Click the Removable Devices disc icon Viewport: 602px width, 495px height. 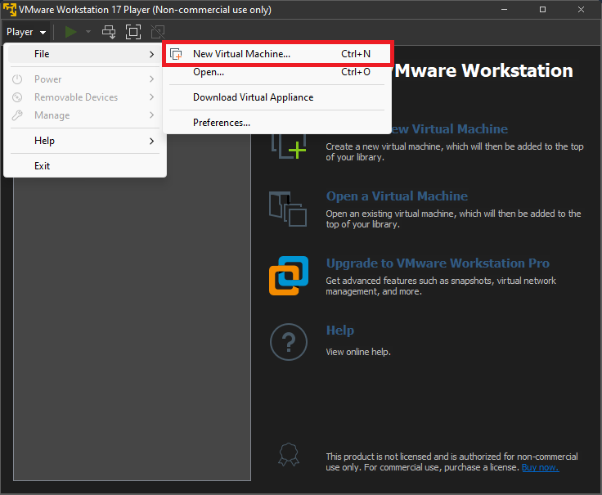[x=17, y=97]
